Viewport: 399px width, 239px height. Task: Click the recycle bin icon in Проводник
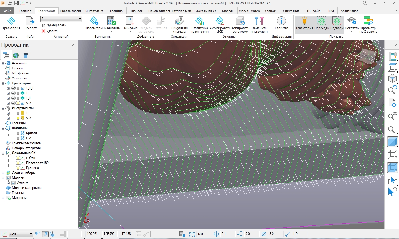(x=26, y=55)
